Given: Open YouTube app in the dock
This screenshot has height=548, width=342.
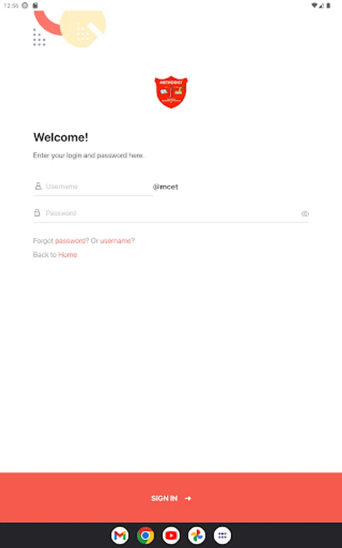Looking at the screenshot, I should point(171,535).
